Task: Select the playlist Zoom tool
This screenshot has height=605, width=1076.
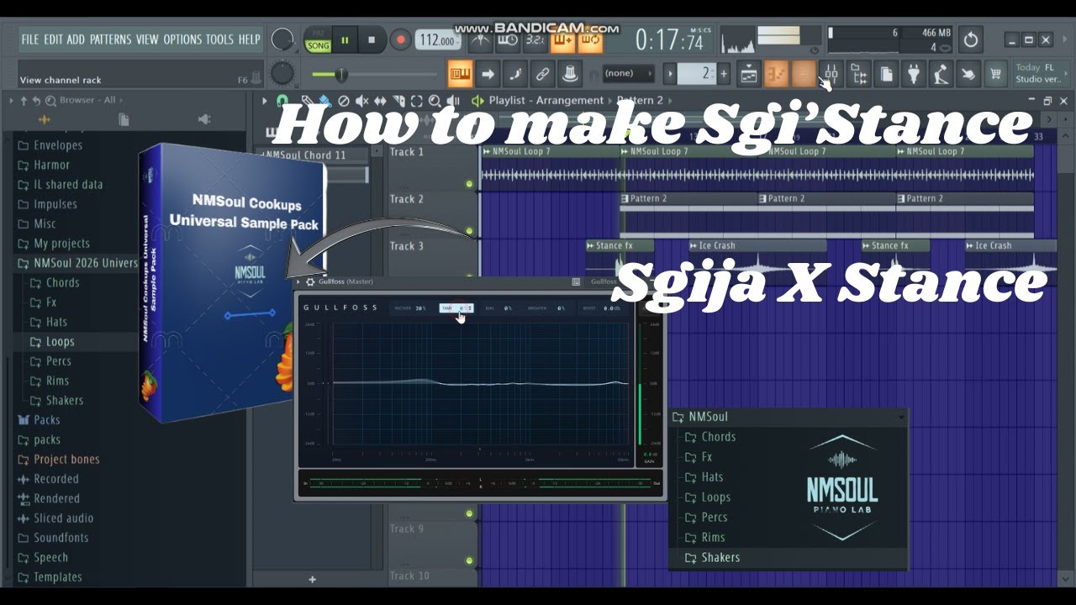Action: tap(435, 101)
